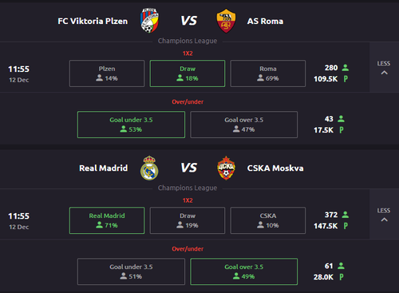399x293 pixels.
Task: Open Champions League label under Real Madrid match
Action: tap(188, 188)
